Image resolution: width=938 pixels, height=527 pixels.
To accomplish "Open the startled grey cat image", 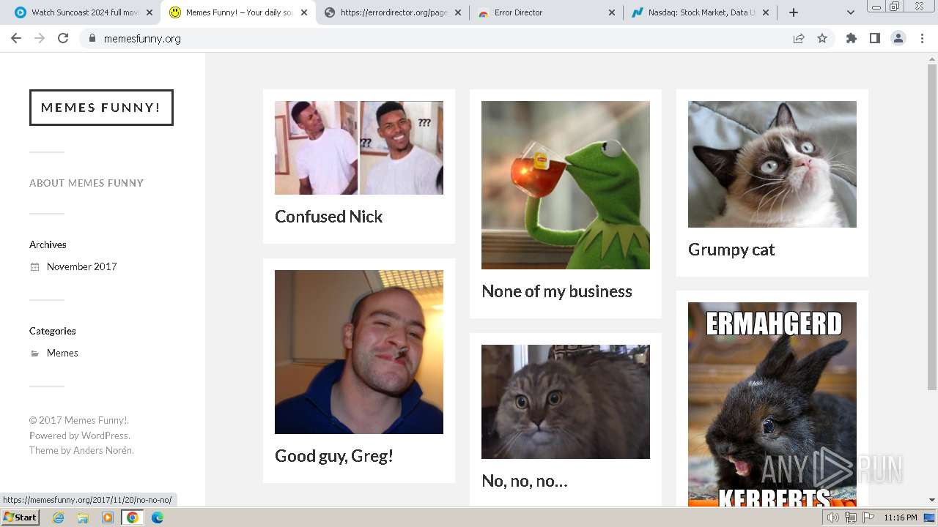I will pos(566,402).
